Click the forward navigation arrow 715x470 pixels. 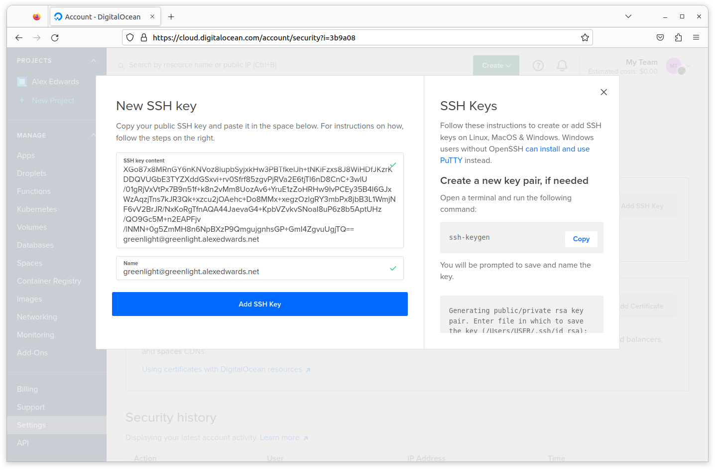tap(37, 38)
